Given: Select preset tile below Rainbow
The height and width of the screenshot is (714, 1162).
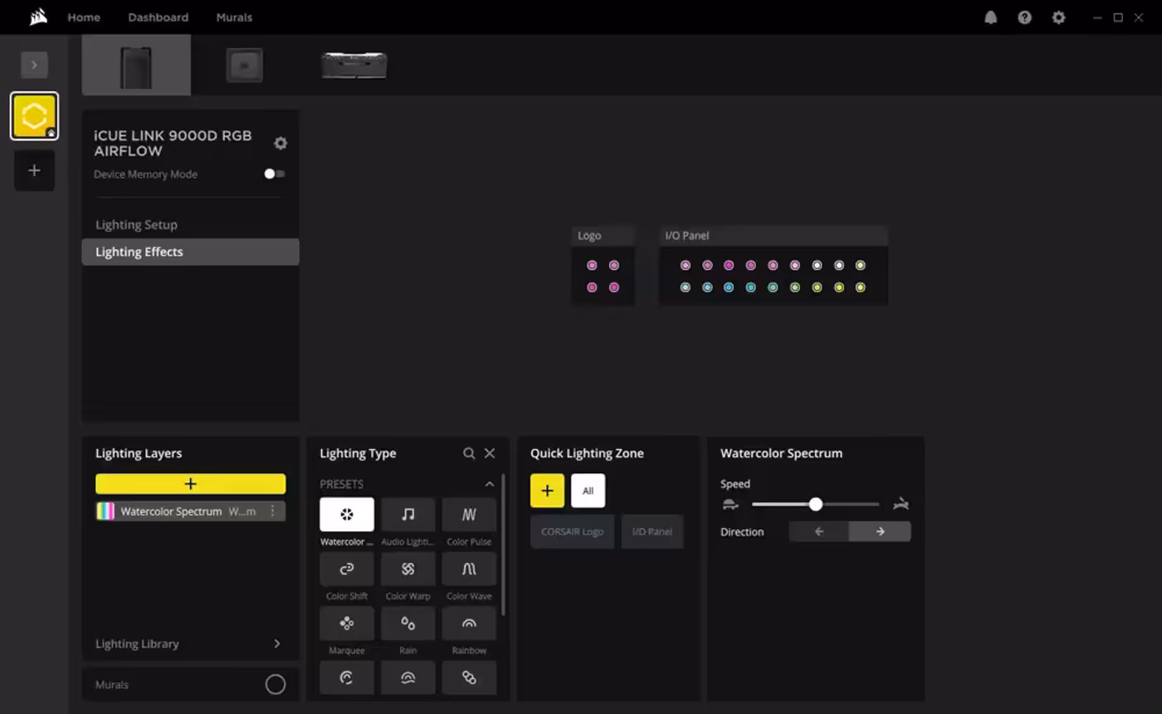Looking at the screenshot, I should [469, 677].
